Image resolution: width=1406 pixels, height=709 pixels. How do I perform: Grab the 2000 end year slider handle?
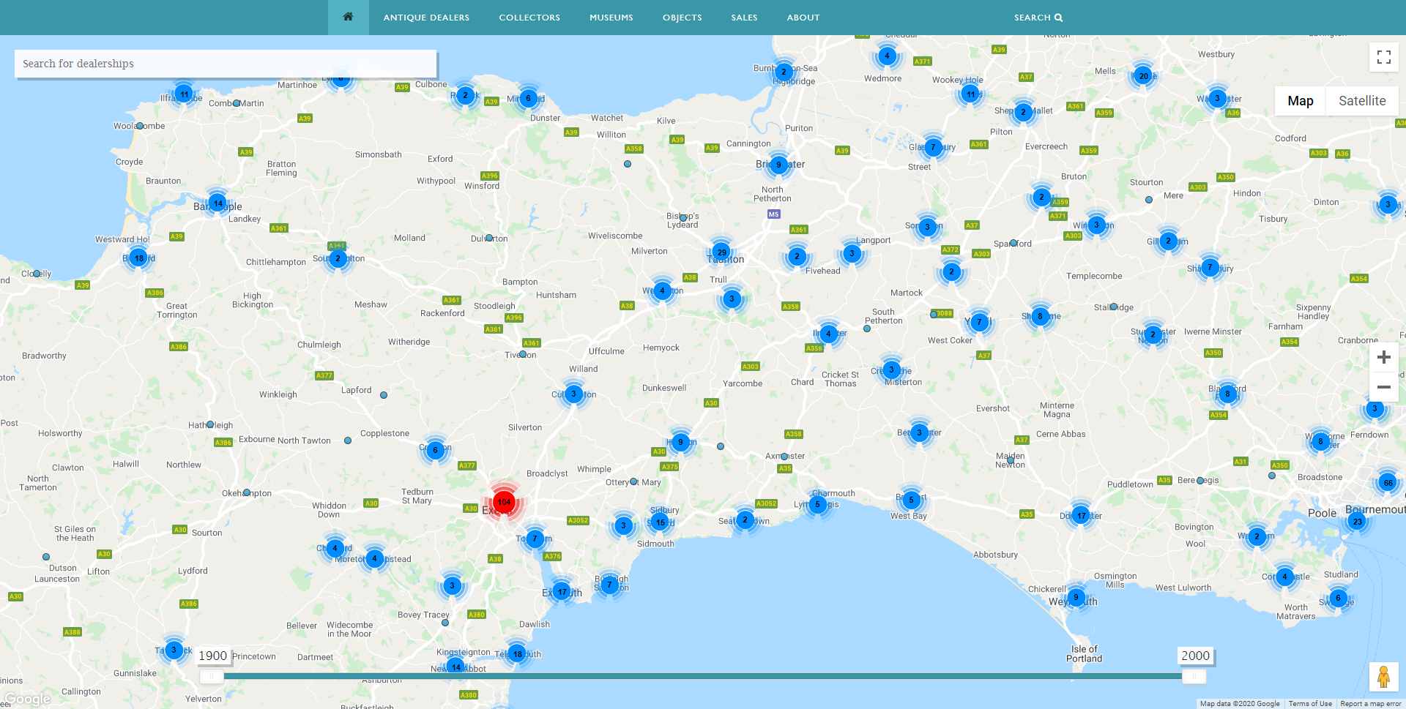coord(1194,676)
